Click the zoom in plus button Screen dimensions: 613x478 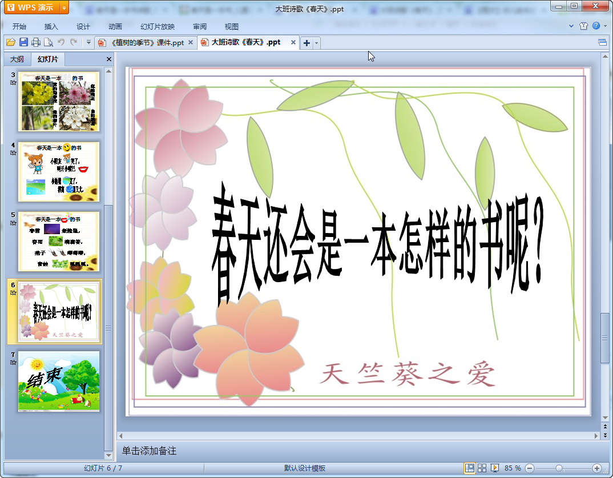pos(596,468)
